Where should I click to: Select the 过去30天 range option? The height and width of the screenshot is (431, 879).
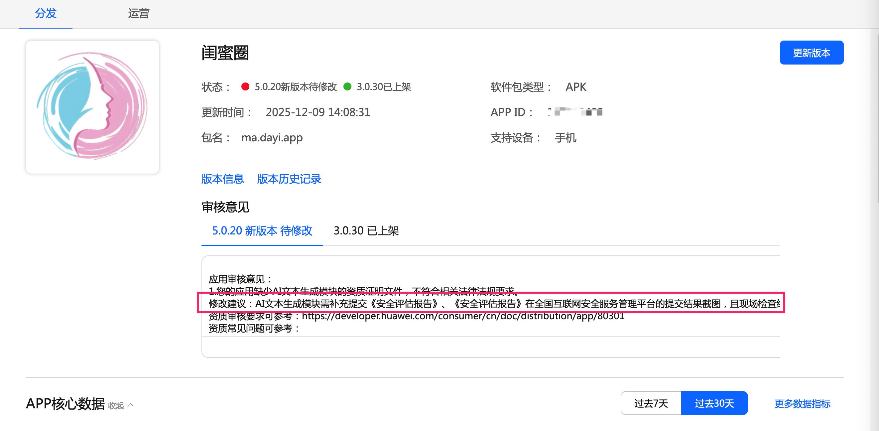pyautogui.click(x=714, y=403)
